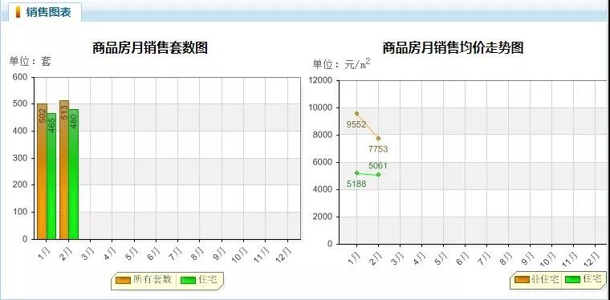
Task: Click the January green bar labeled 465
Action: (51, 176)
